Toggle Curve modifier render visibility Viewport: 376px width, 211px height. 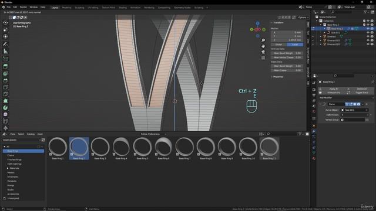358,104
